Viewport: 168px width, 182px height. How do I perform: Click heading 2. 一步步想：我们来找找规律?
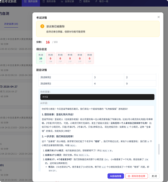58,136
